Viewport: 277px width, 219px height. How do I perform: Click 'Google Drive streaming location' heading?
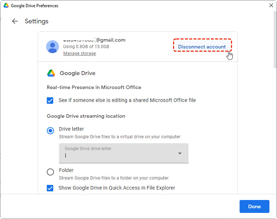86,116
